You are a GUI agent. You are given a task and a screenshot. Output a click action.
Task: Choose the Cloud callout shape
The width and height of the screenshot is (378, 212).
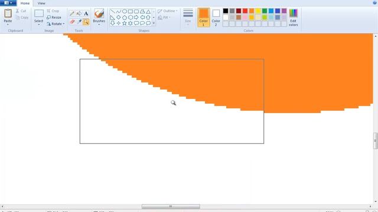pos(148,23)
